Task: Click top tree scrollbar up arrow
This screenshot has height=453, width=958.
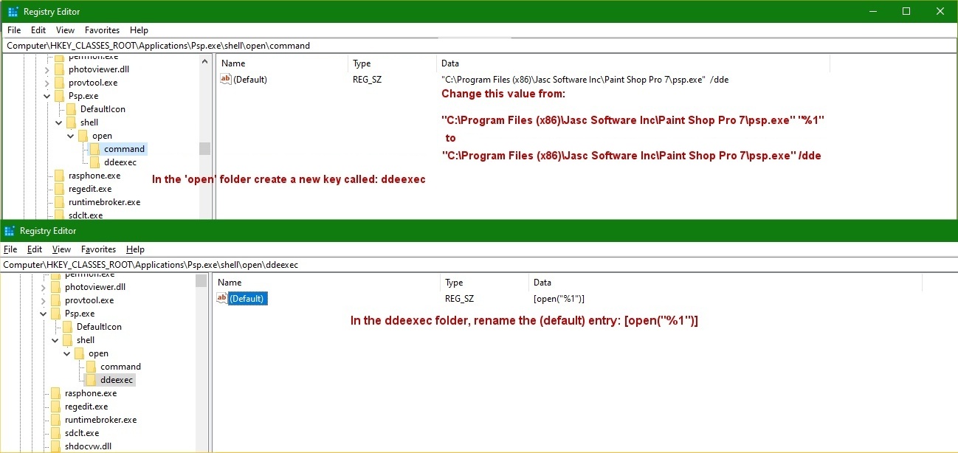Action: pos(205,63)
